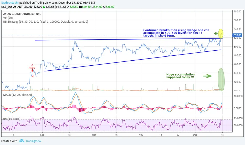
Task: Click the Nov date axis label
Action: point(141,135)
